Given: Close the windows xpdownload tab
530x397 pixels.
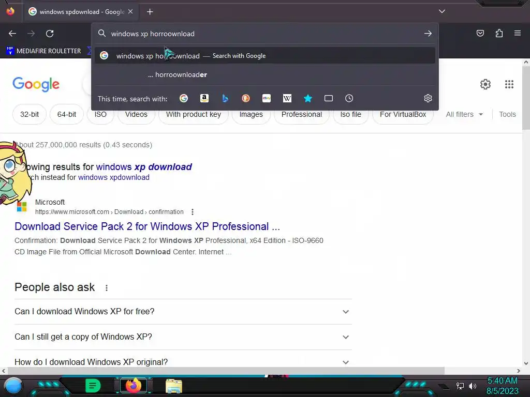Looking at the screenshot, I should click(x=130, y=11).
